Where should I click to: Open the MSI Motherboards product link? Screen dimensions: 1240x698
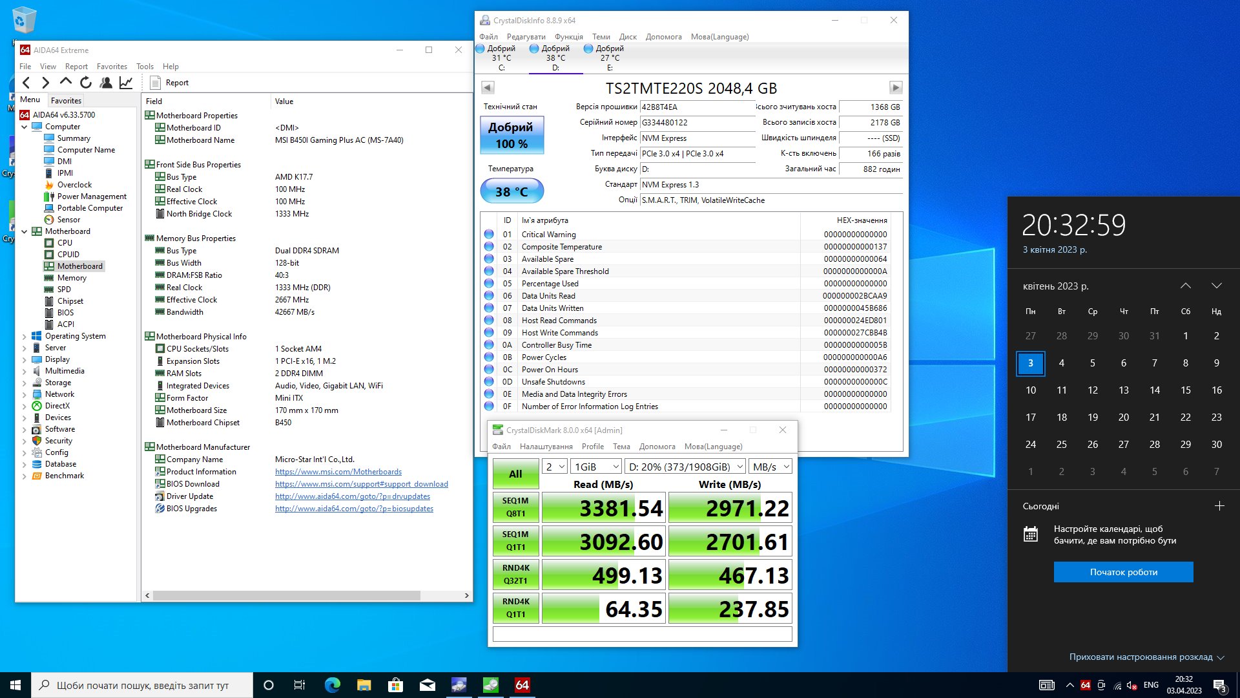click(338, 472)
